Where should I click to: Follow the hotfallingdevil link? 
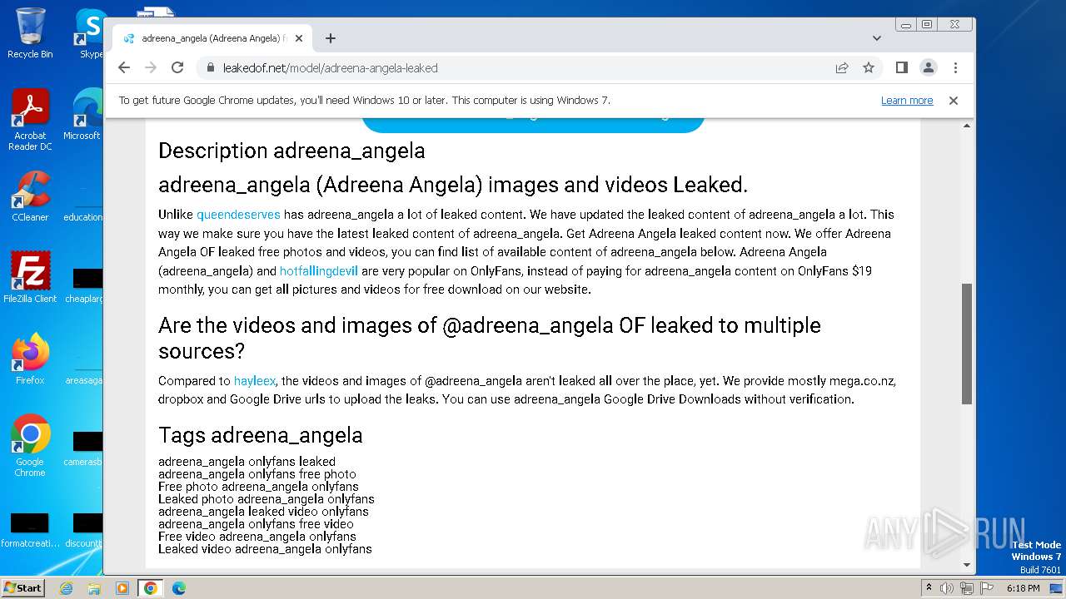[x=318, y=271]
